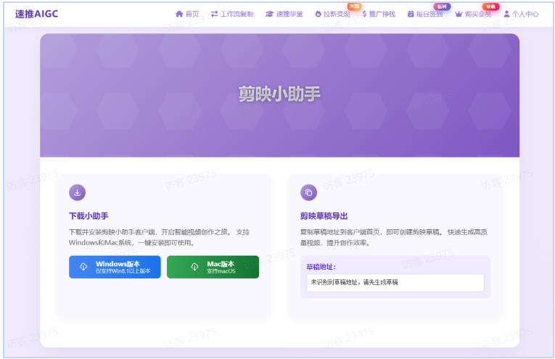This screenshot has height=359, width=555.
Task: Click the house icon for 首页
Action: click(x=179, y=14)
